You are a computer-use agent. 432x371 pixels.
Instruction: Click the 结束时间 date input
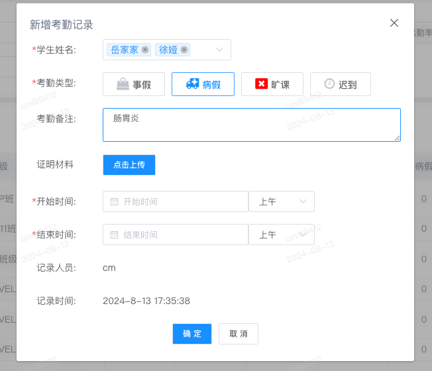[x=176, y=235]
